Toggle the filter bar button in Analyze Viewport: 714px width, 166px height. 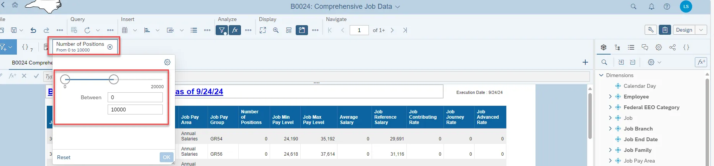222,30
